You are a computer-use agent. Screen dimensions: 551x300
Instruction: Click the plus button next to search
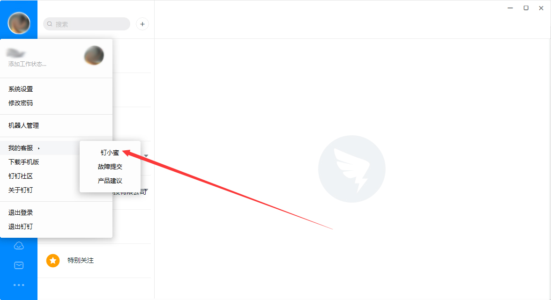pos(142,24)
